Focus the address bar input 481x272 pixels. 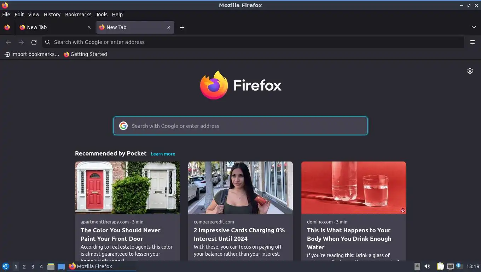pos(253,42)
